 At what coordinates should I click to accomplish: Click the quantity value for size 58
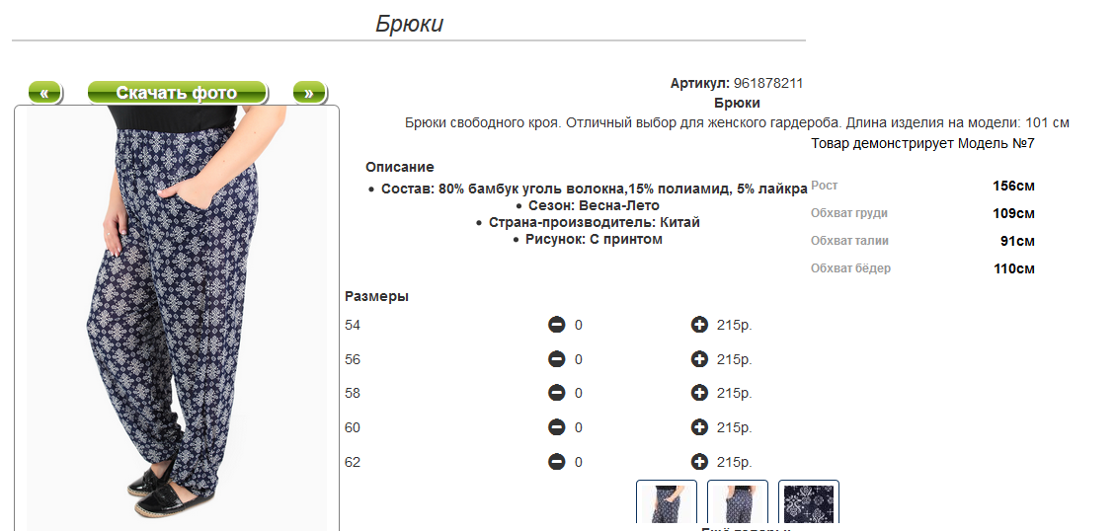tap(579, 393)
